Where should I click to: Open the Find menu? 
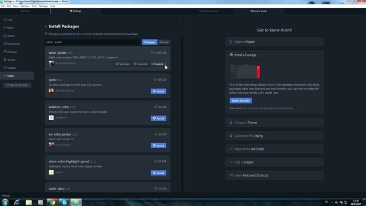(x=34, y=6)
